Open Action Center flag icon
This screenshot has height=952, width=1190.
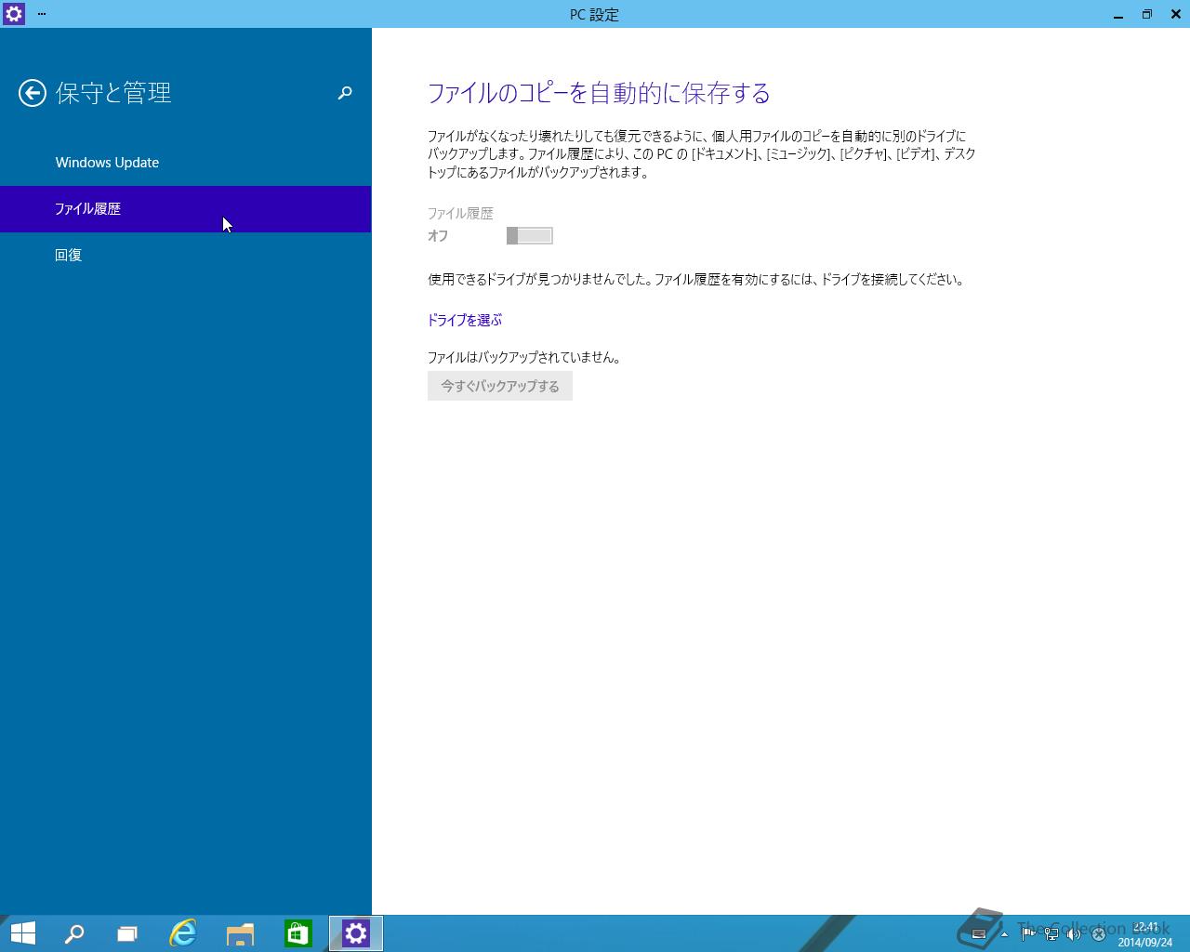1028,934
